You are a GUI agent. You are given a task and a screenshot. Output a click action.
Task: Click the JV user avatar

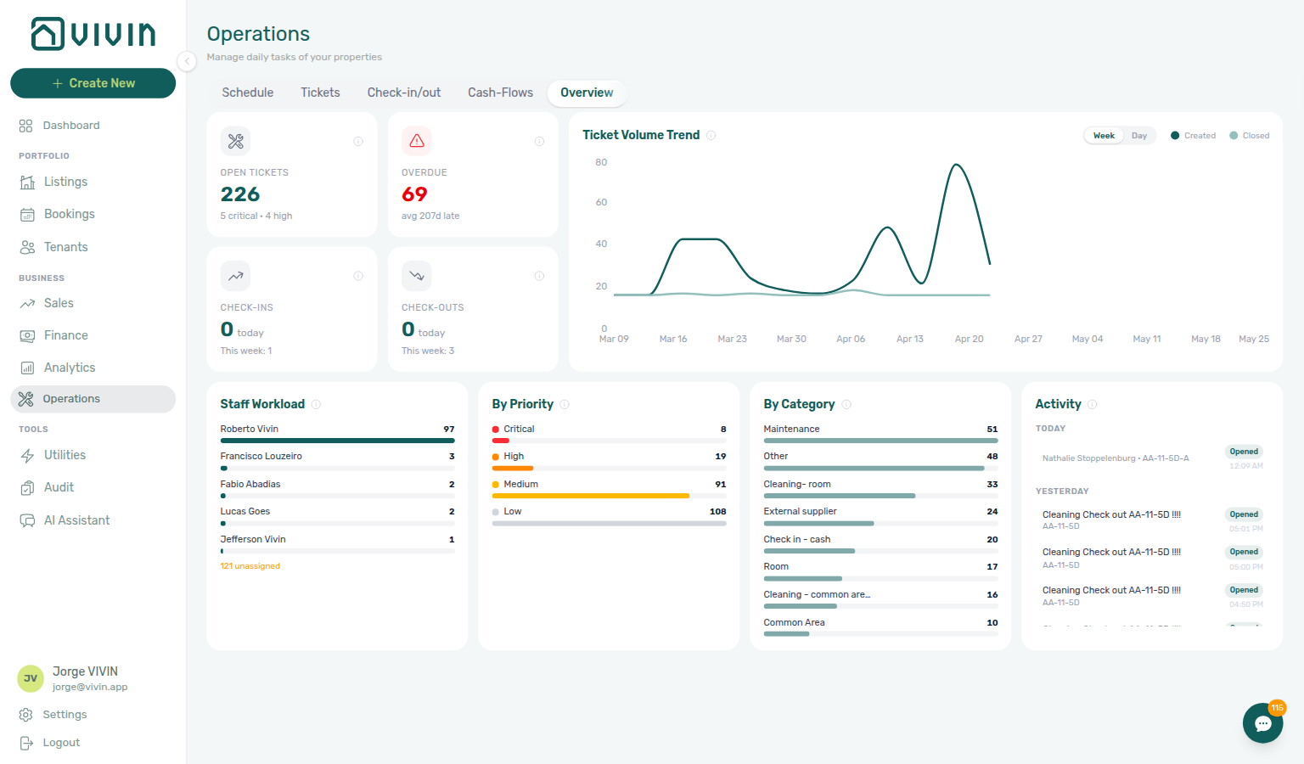tap(31, 678)
